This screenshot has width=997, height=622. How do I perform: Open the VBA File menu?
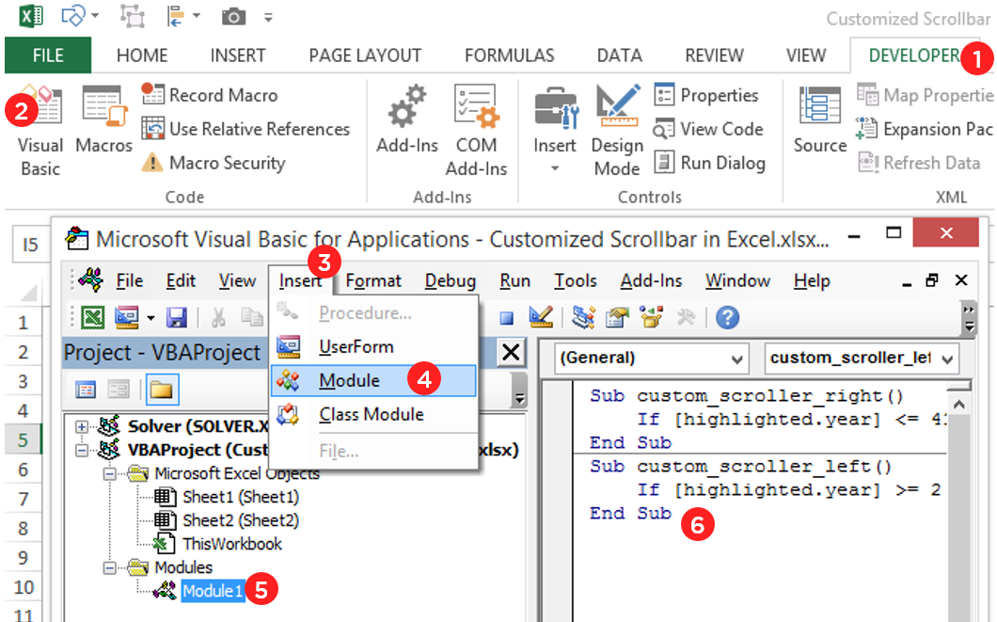pos(129,280)
